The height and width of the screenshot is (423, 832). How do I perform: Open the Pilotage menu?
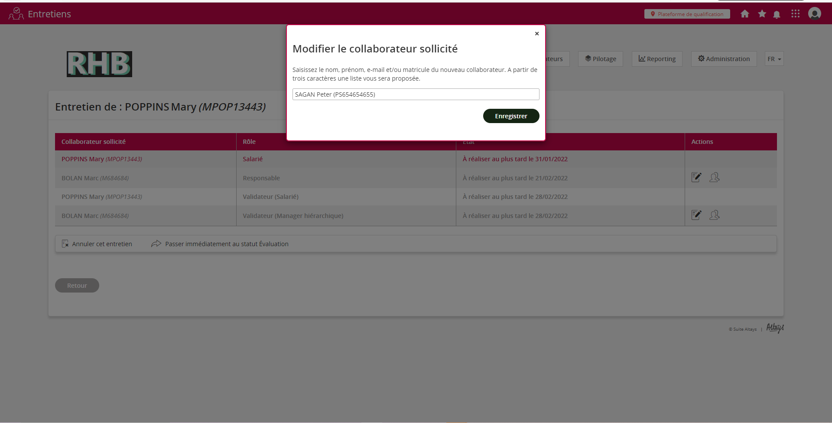pyautogui.click(x=600, y=59)
